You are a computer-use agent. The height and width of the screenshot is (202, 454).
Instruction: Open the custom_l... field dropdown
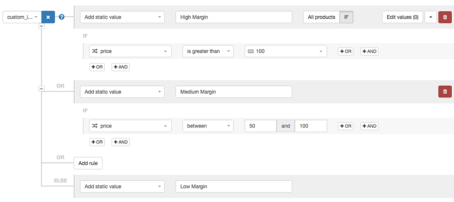tap(22, 17)
